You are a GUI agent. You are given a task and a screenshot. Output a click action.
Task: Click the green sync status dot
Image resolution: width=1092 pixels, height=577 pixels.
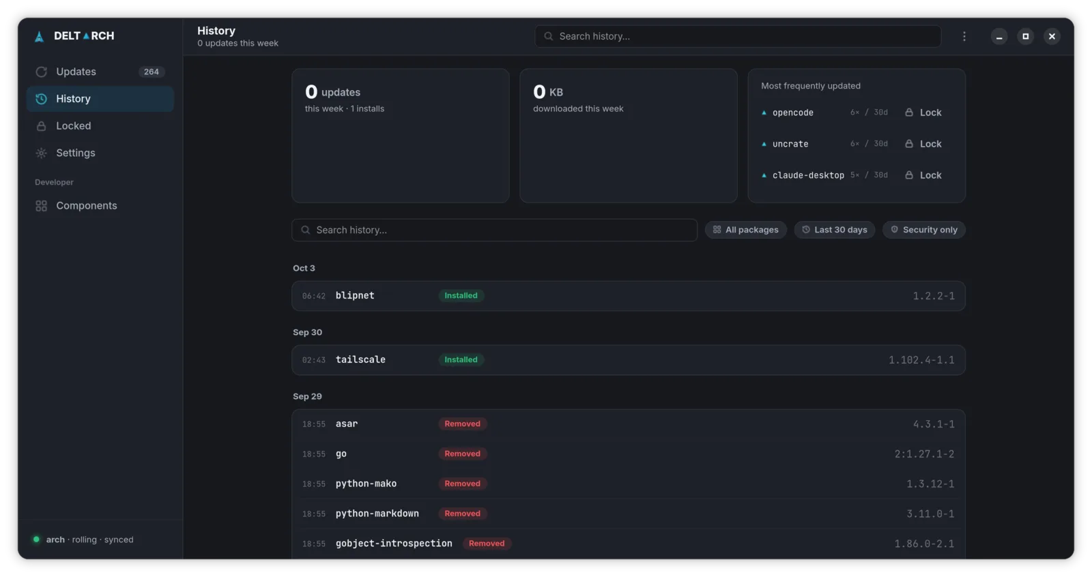click(x=36, y=539)
